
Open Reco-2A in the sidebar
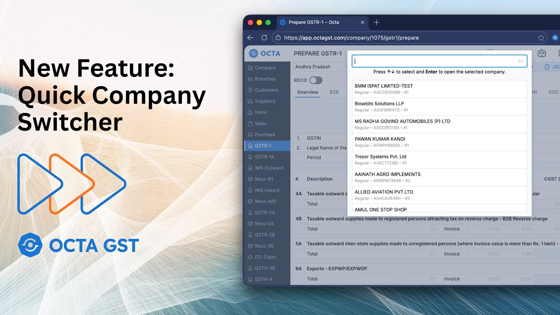click(x=267, y=224)
